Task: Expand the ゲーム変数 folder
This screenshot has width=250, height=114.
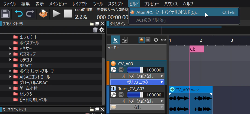Action: pos(10,88)
